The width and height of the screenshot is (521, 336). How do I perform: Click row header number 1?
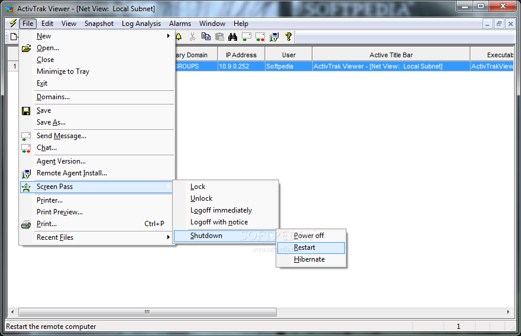click(x=13, y=66)
